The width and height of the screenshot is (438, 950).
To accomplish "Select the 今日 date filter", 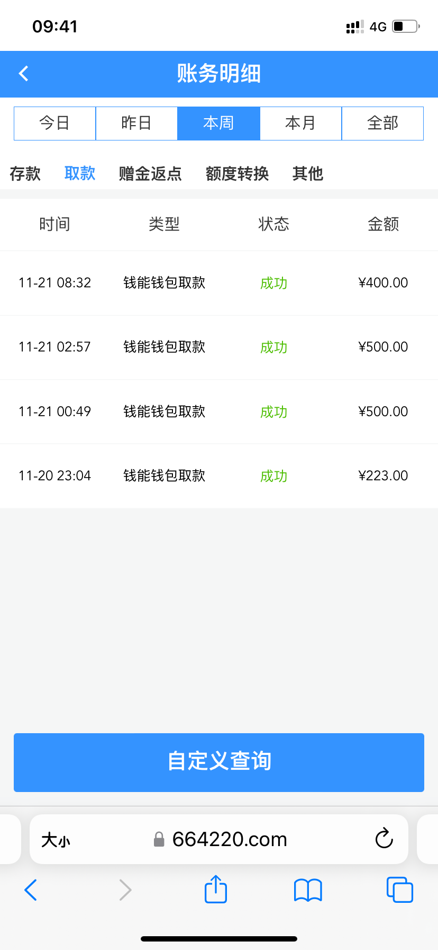I will click(54, 124).
